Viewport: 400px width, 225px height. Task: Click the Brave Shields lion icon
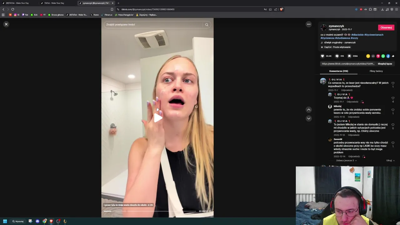[x=281, y=9]
